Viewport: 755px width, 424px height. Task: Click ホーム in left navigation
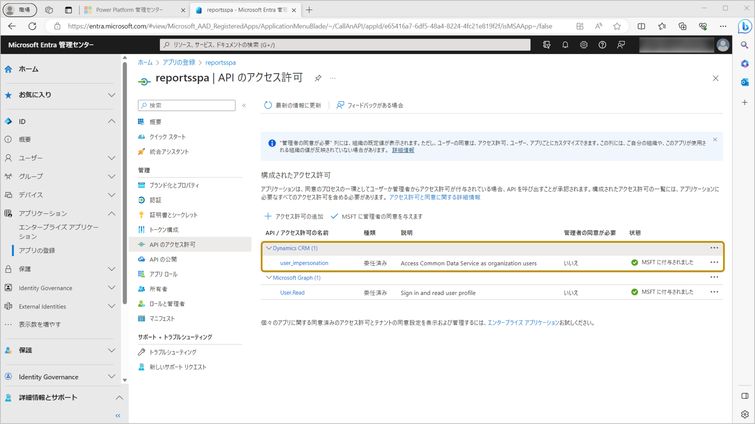[x=28, y=69]
